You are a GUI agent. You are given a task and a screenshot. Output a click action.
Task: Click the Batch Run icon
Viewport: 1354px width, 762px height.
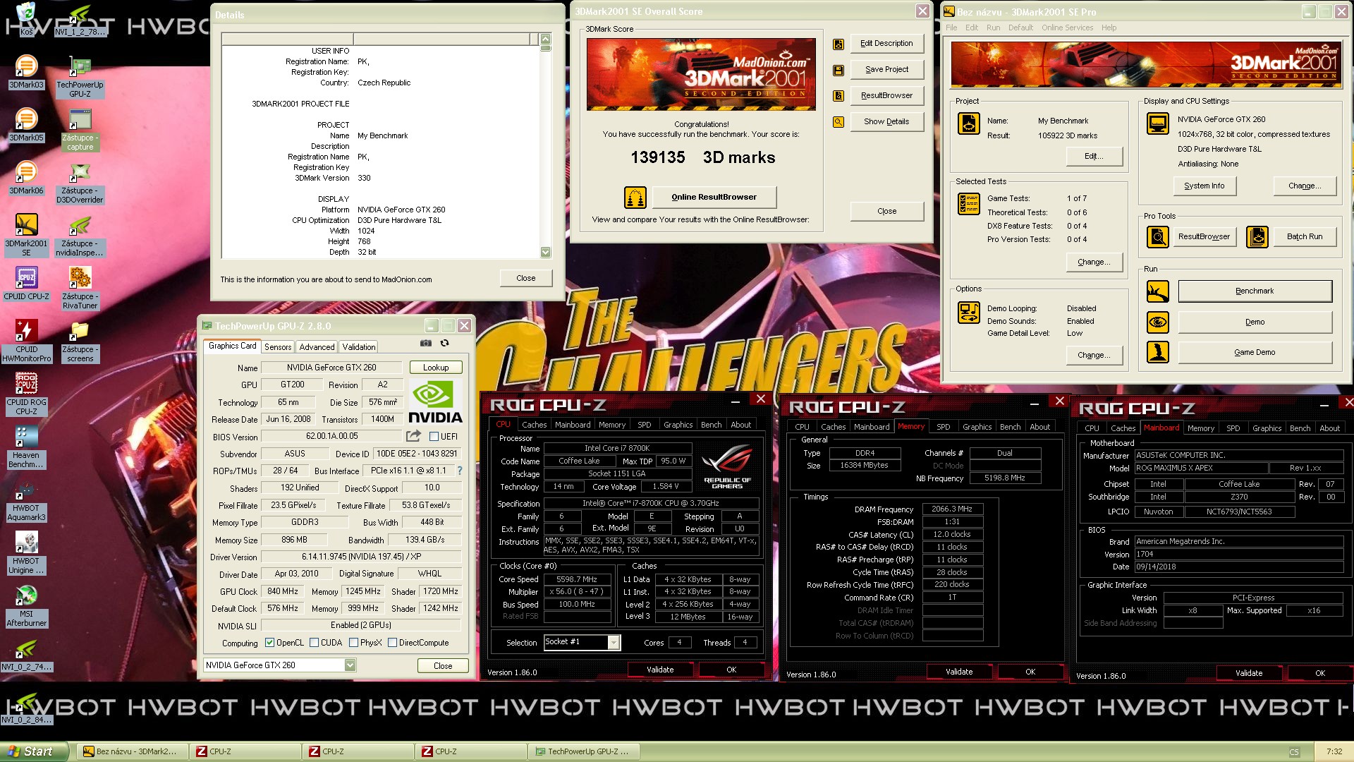1257,237
